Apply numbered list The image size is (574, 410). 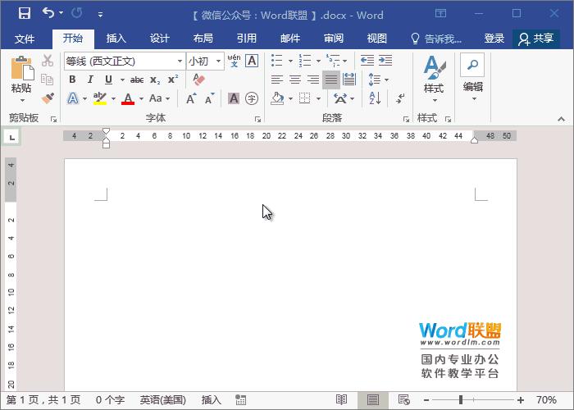tap(304, 61)
